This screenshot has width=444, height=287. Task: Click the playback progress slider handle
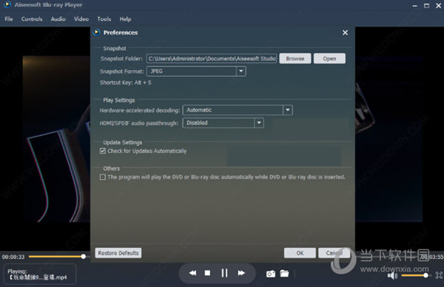coord(83,257)
